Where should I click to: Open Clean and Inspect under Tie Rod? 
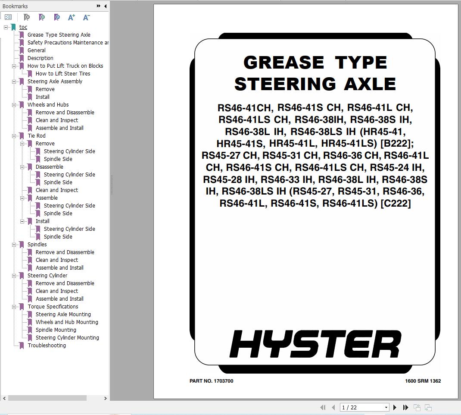[x=57, y=190]
